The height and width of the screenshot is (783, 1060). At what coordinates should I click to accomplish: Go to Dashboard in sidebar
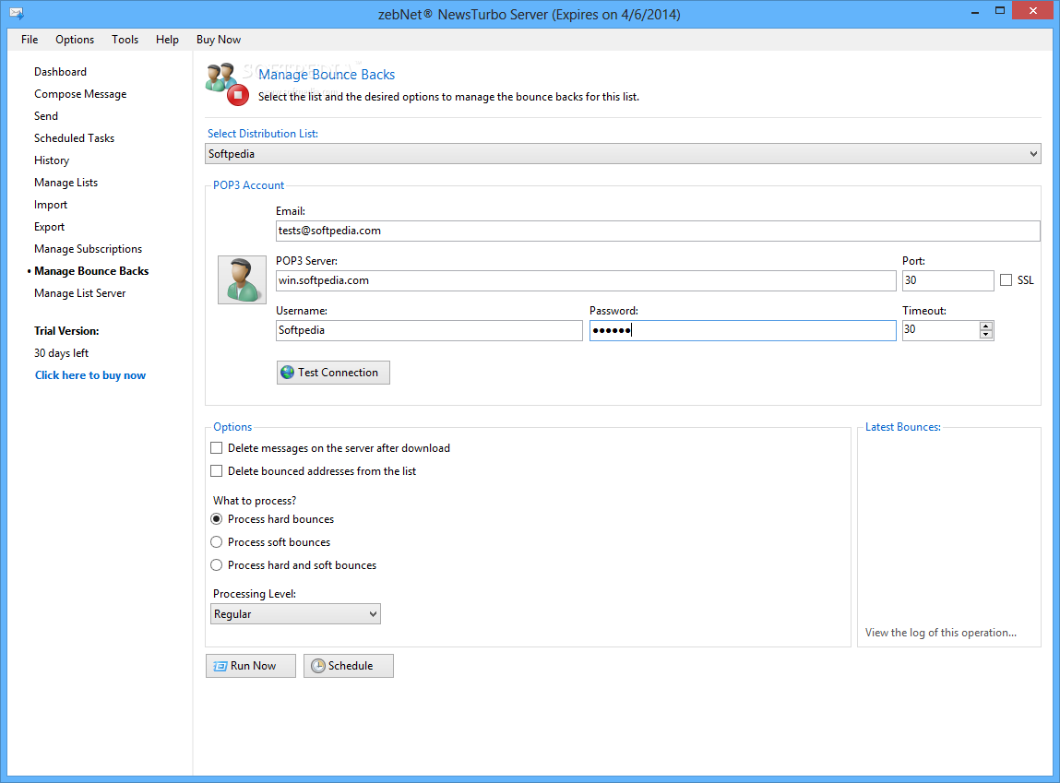(60, 72)
